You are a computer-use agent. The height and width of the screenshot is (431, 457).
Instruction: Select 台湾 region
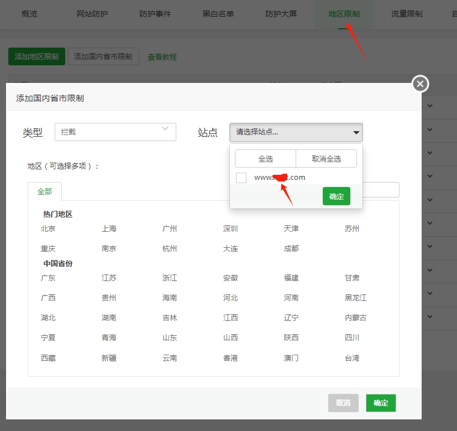pos(352,358)
